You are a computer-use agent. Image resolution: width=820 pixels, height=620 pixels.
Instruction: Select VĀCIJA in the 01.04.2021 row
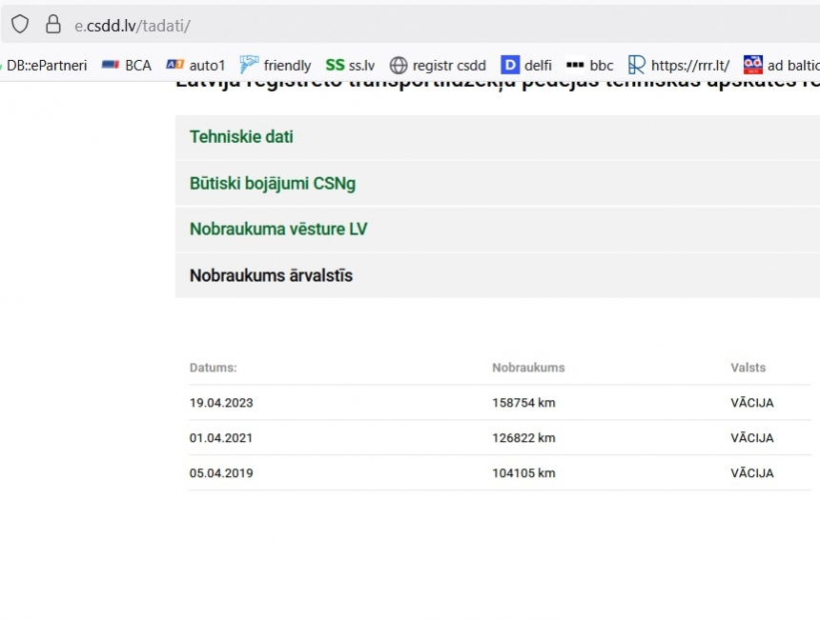pos(752,438)
